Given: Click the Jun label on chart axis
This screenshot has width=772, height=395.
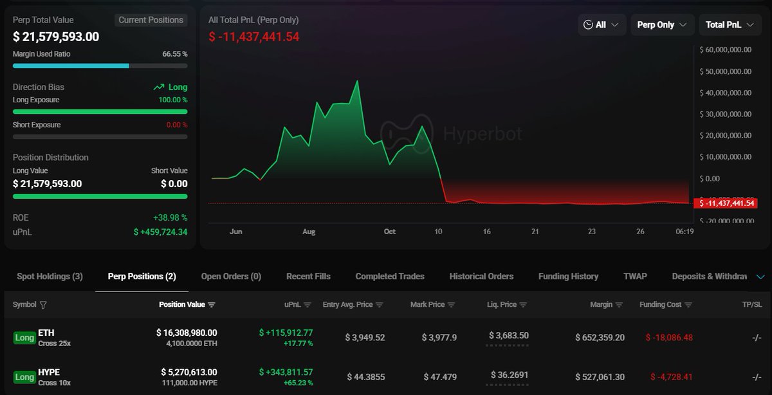Looking at the screenshot, I should [236, 232].
